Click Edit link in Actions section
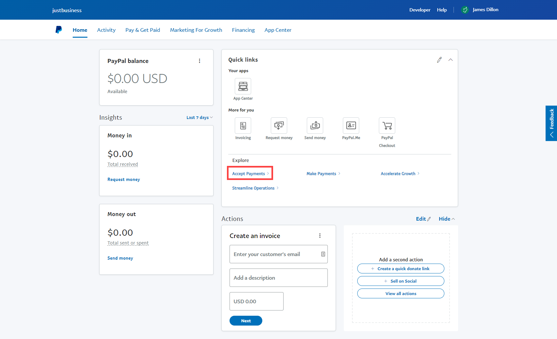 tap(423, 219)
